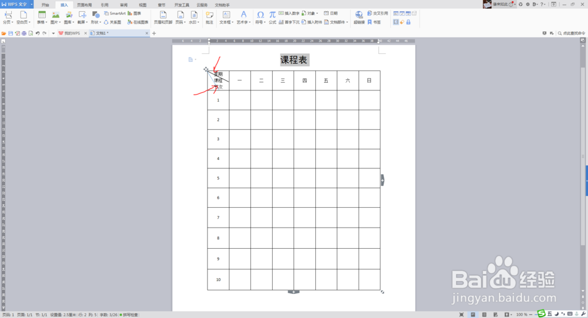Viewport: 588px width, 318px height.
Task: Open the 开发工具 developer tools tab
Action: click(182, 5)
